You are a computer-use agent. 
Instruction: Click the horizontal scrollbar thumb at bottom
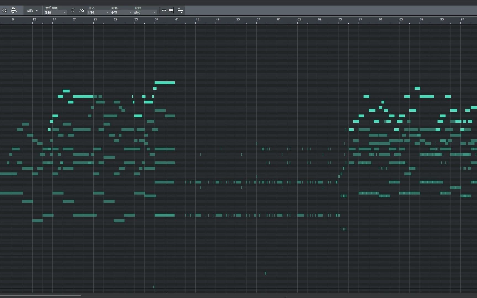[x=40, y=295]
